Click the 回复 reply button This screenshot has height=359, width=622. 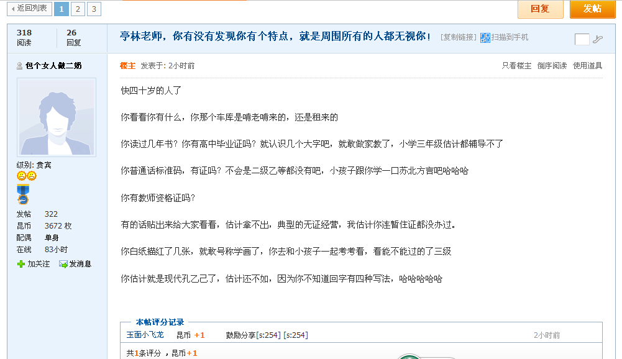540,9
